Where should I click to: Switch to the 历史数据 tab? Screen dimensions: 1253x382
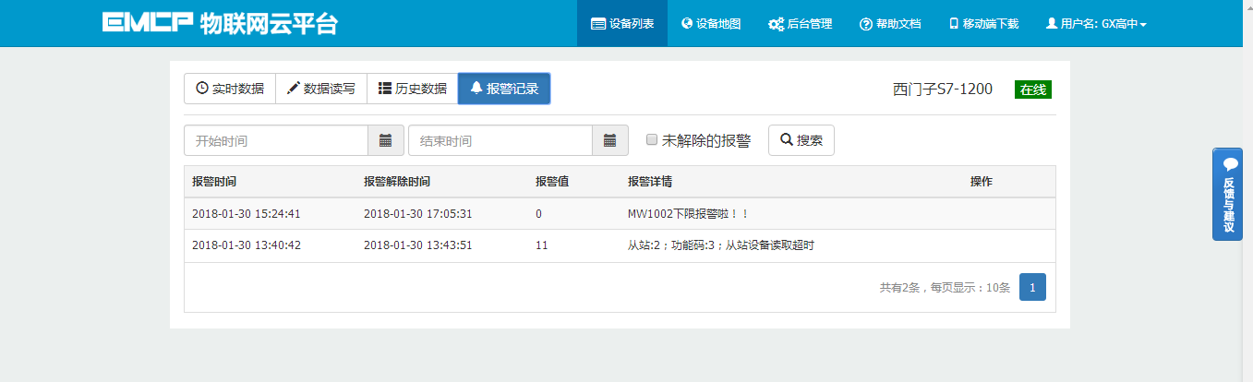click(413, 89)
